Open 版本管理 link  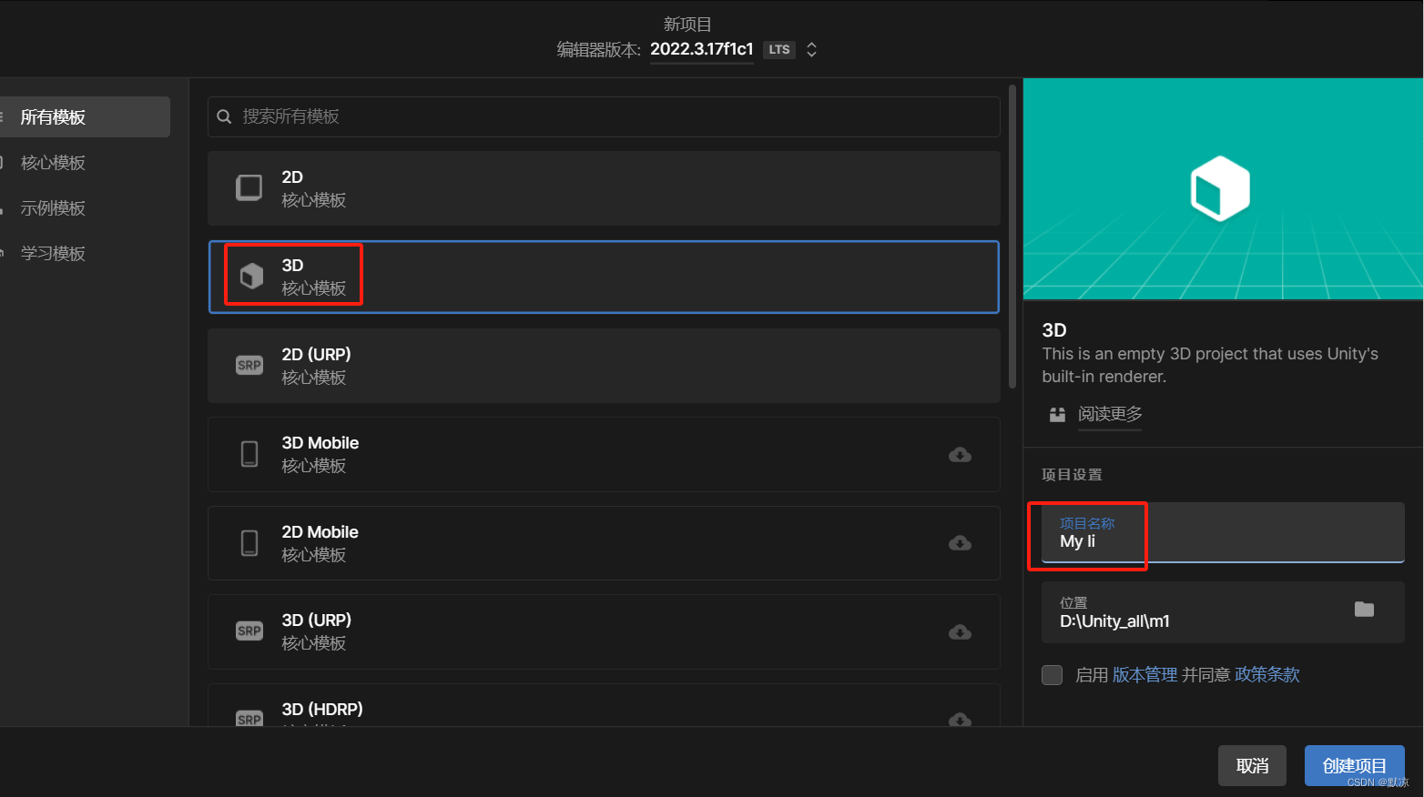(1144, 675)
